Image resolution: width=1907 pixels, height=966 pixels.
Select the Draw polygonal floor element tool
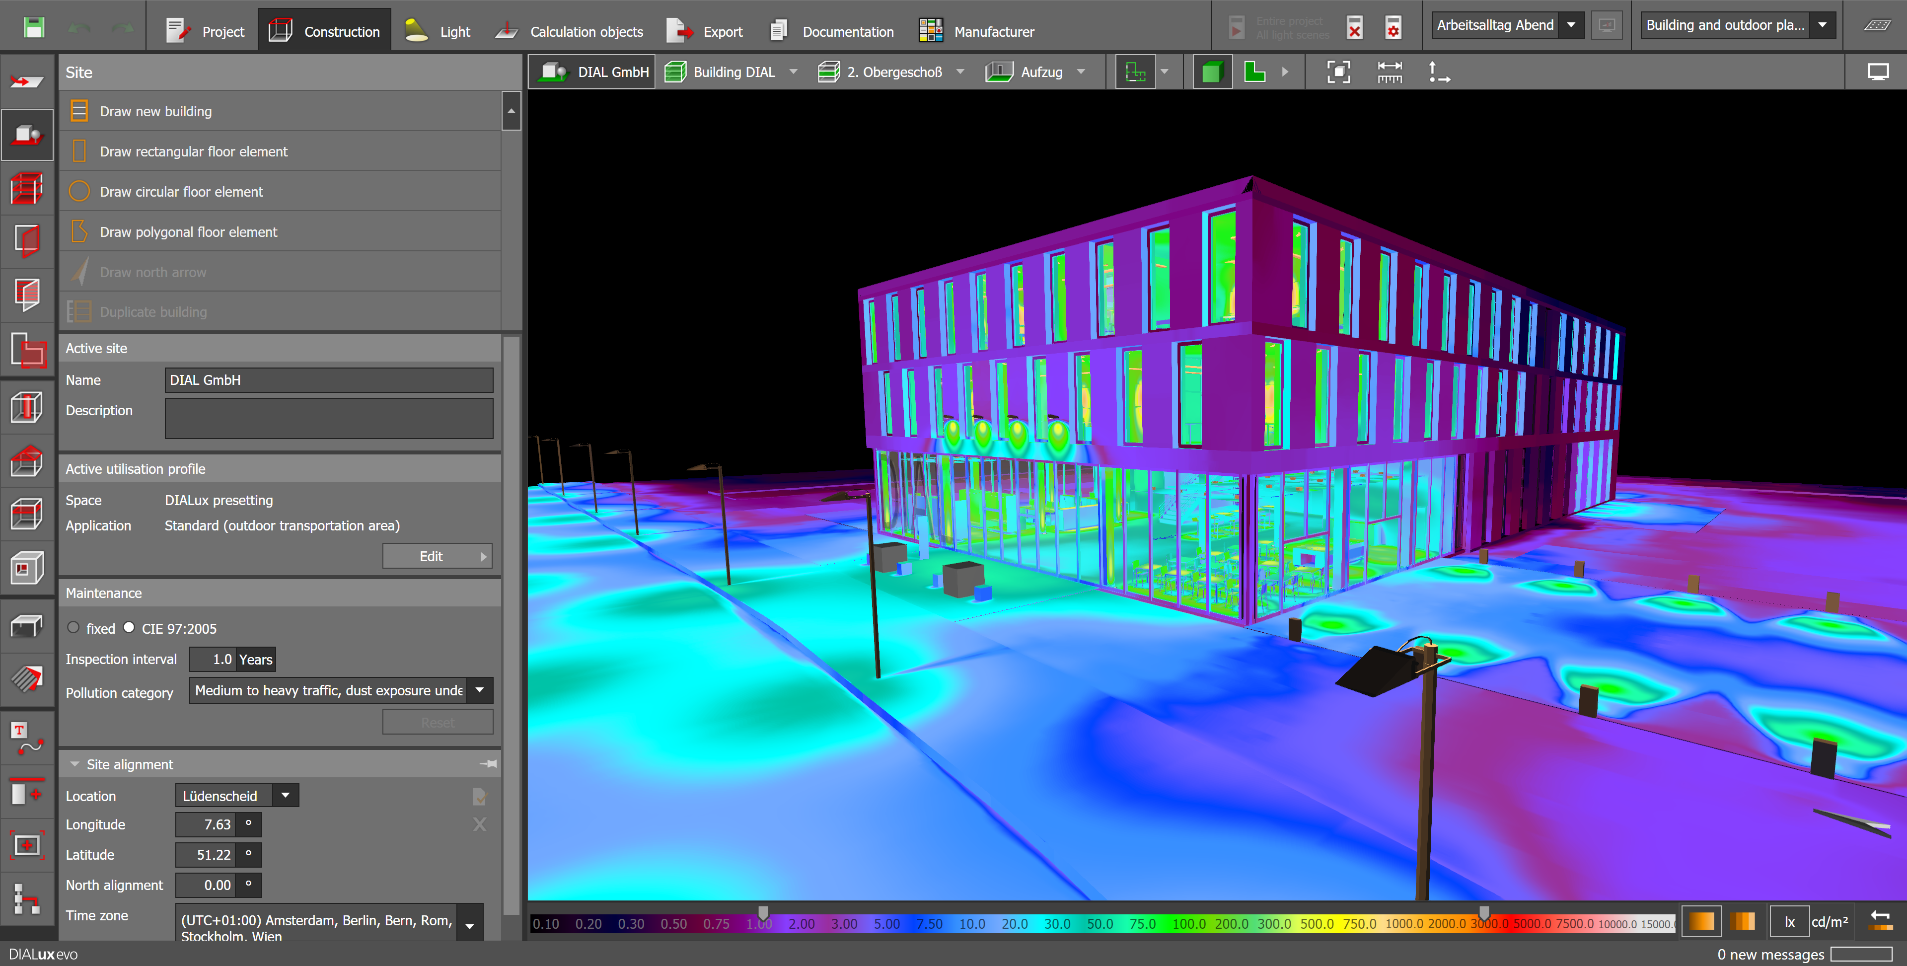tap(187, 230)
